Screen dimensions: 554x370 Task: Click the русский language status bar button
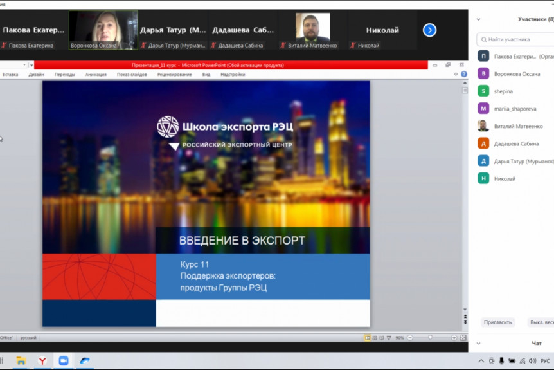tap(28, 338)
